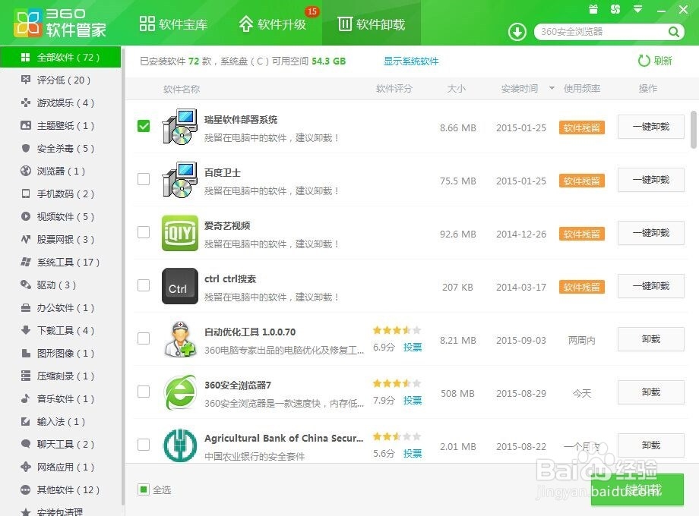The width and height of the screenshot is (699, 516).
Task: Check the 自动优化工具 checkbox
Action: [x=144, y=338]
